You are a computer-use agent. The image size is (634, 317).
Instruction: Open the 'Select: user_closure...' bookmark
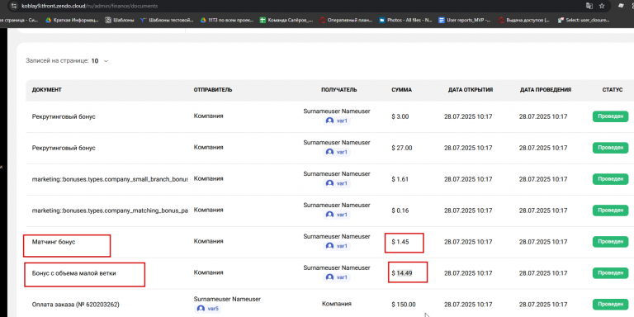[584, 20]
